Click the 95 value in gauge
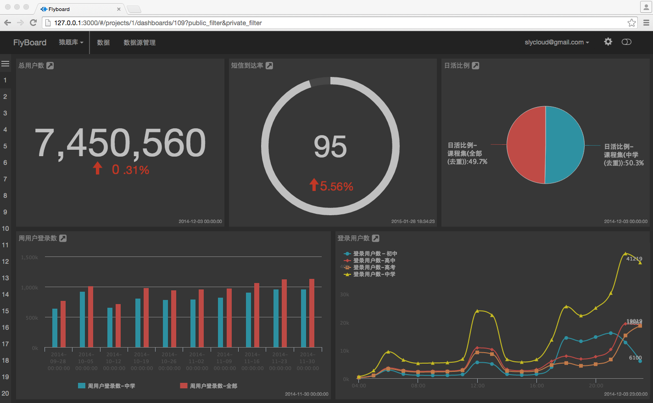The image size is (653, 403). (330, 147)
